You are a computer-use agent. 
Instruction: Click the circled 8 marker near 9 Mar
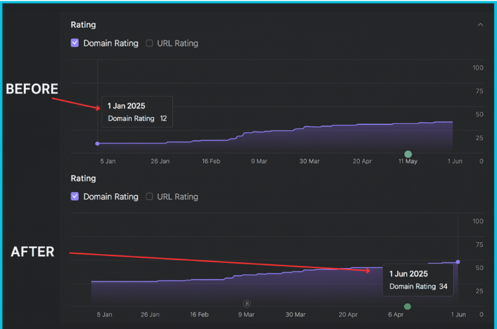click(x=247, y=303)
